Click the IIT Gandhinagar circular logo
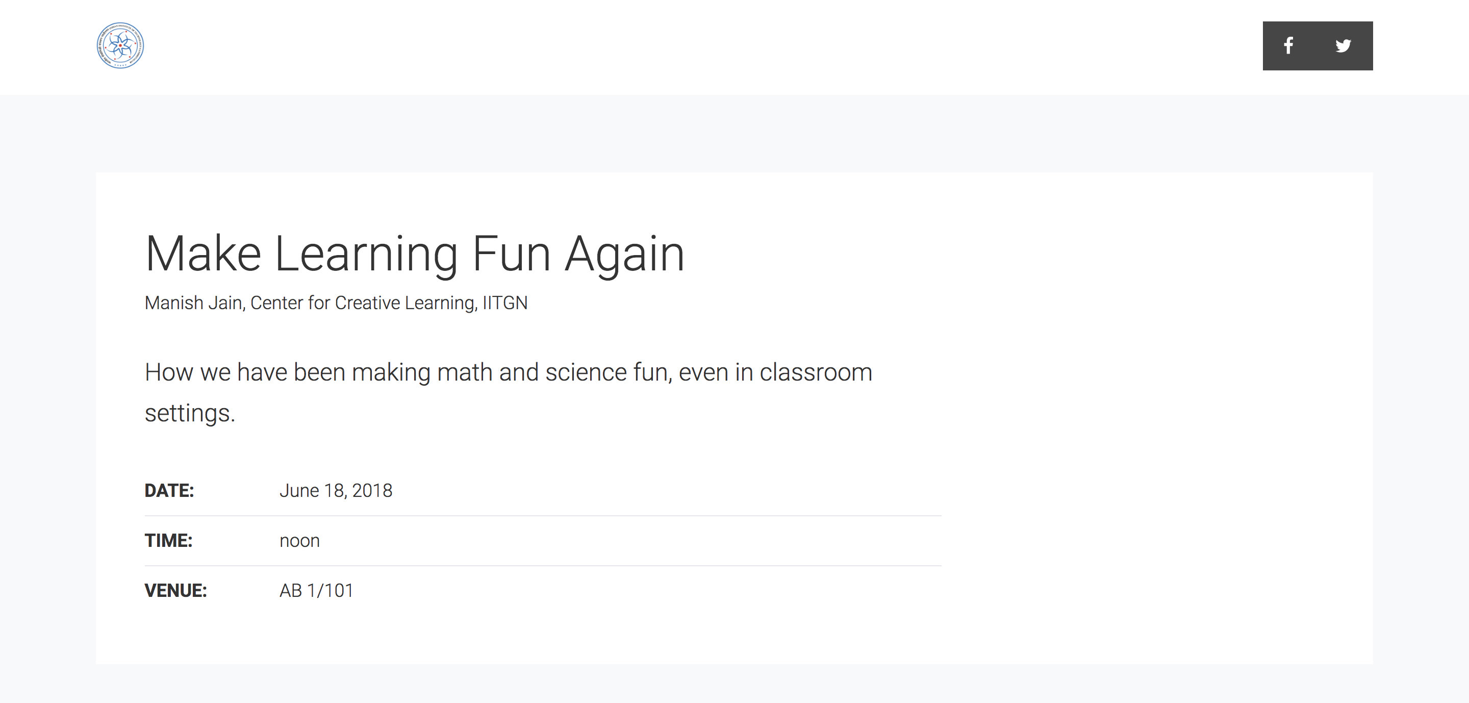 pos(120,45)
